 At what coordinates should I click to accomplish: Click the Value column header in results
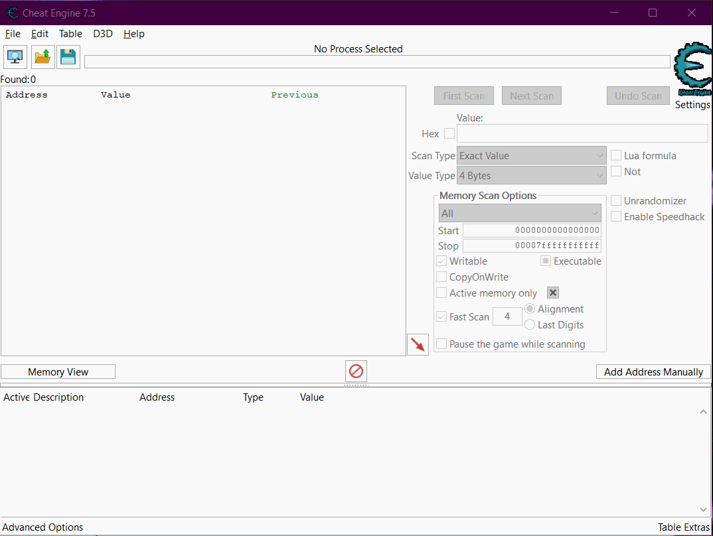tap(116, 95)
